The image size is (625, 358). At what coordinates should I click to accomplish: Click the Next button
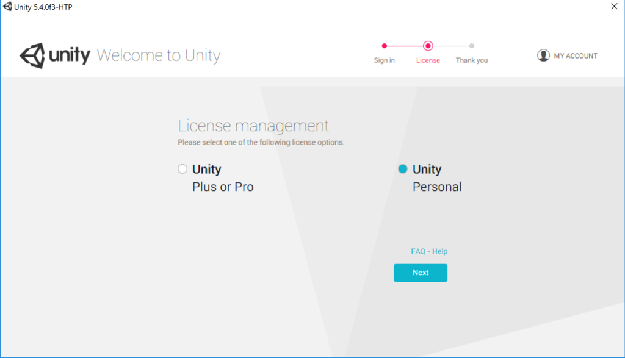pyautogui.click(x=421, y=273)
